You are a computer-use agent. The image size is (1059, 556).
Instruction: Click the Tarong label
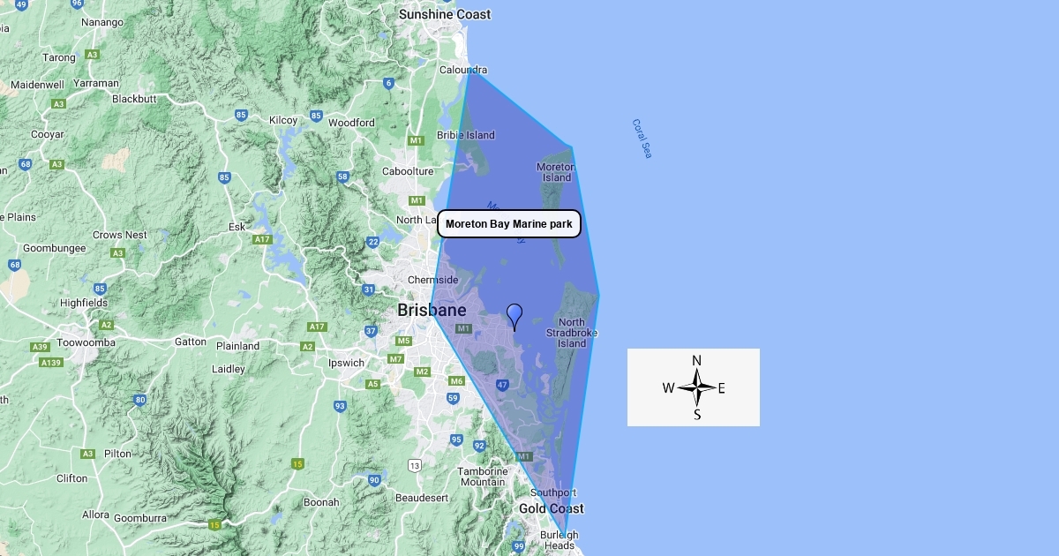[60, 57]
